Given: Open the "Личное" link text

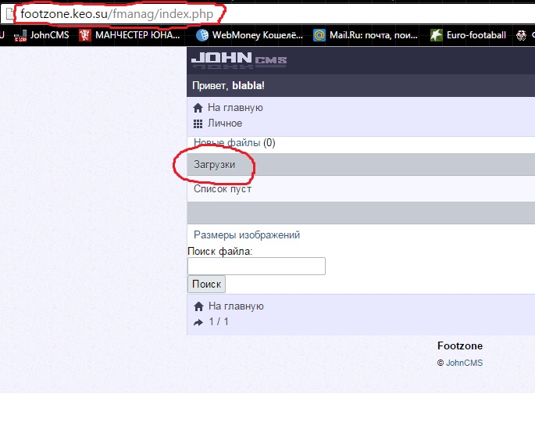Looking at the screenshot, I should coord(225,124).
